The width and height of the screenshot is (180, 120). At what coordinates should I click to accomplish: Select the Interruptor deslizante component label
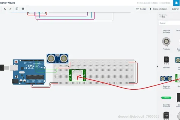pos(166,31)
